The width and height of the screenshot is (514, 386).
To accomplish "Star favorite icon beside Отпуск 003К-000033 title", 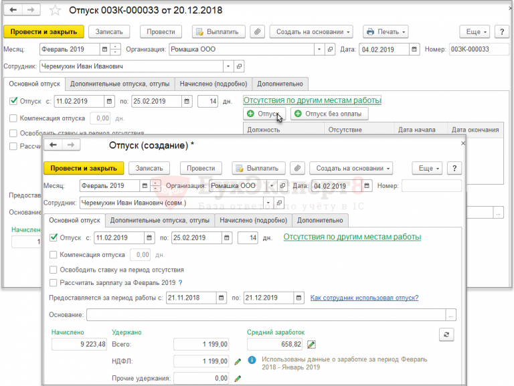I will pyautogui.click(x=55, y=10).
